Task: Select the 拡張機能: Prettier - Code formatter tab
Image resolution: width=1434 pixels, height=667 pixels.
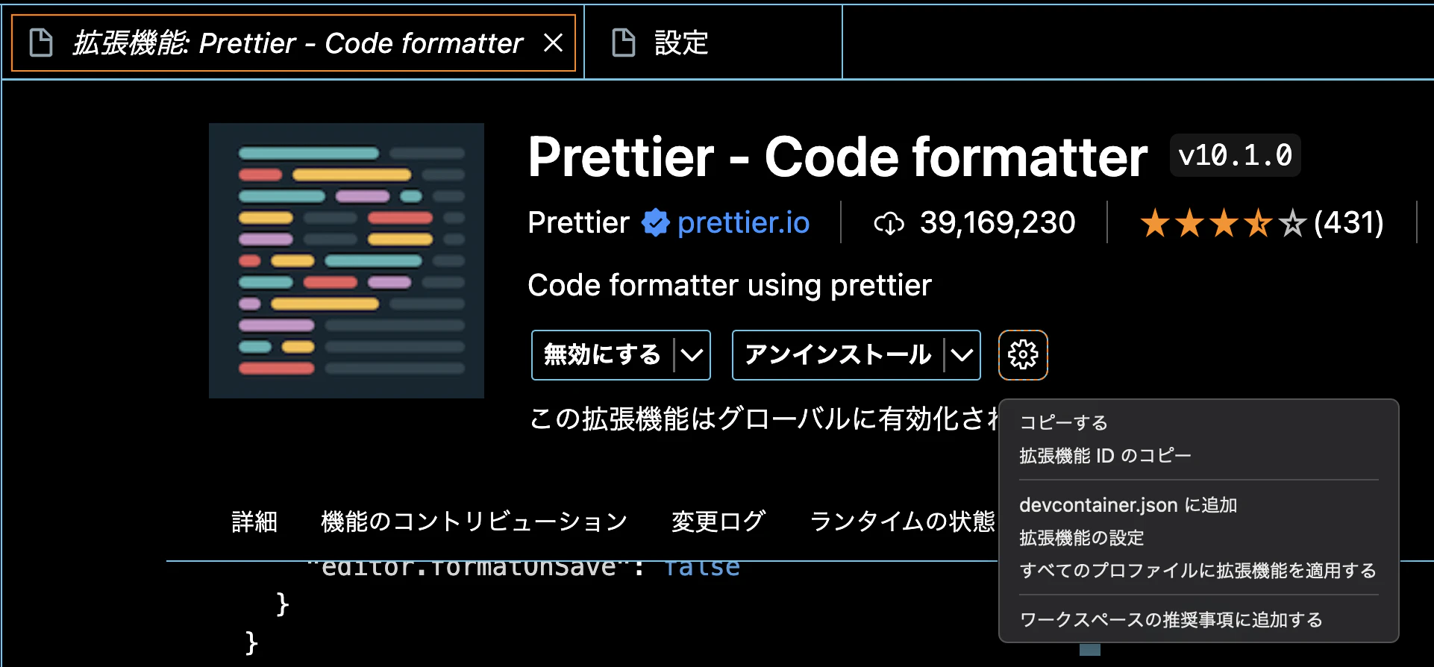Action: coord(293,43)
